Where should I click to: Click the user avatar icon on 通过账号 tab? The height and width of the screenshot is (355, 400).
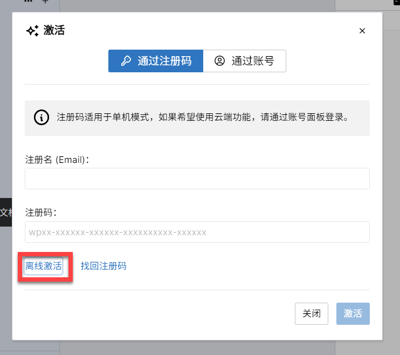pos(219,61)
